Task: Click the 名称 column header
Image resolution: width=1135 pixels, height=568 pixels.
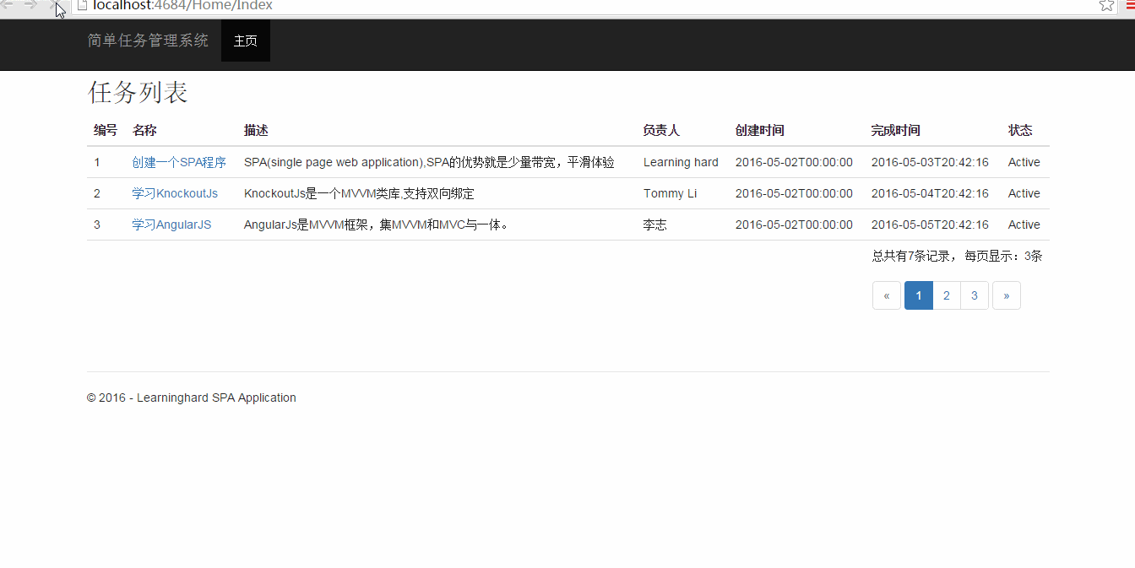Action: pos(144,130)
